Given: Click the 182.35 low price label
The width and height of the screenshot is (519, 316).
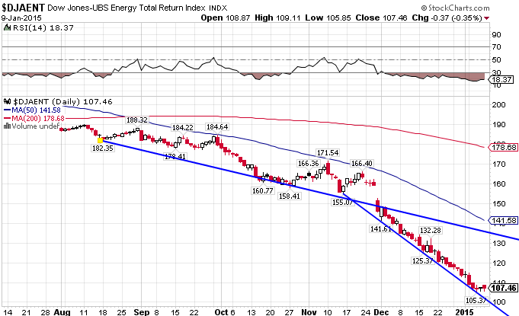Looking at the screenshot, I should click(x=103, y=148).
